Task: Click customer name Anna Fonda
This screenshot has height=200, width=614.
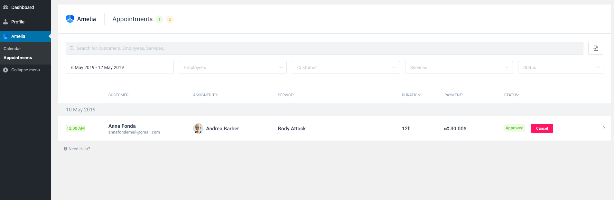Action: coord(122,126)
